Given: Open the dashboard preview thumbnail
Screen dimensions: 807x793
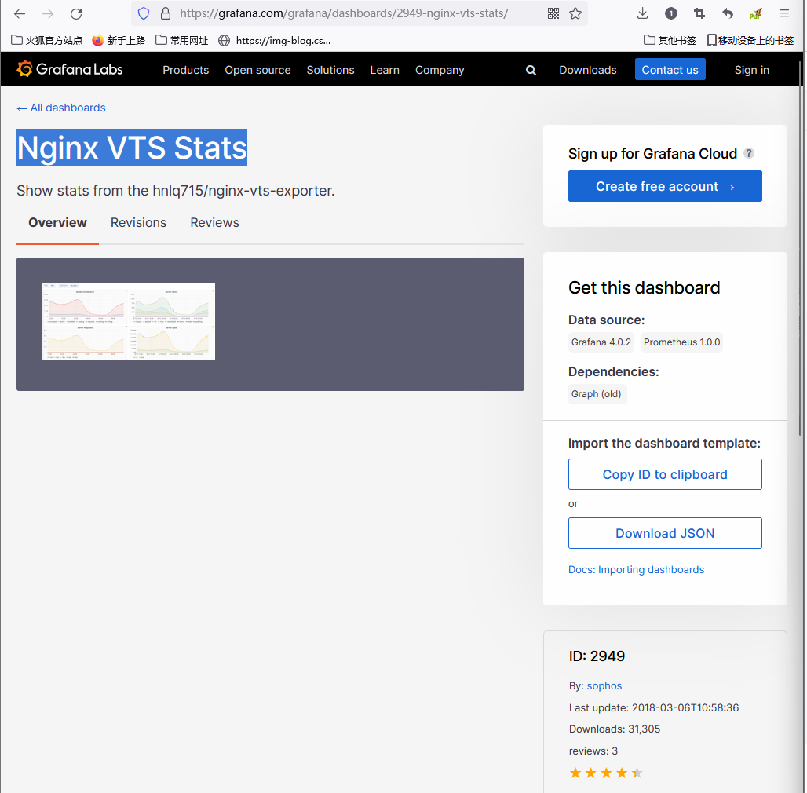Looking at the screenshot, I should [x=128, y=321].
